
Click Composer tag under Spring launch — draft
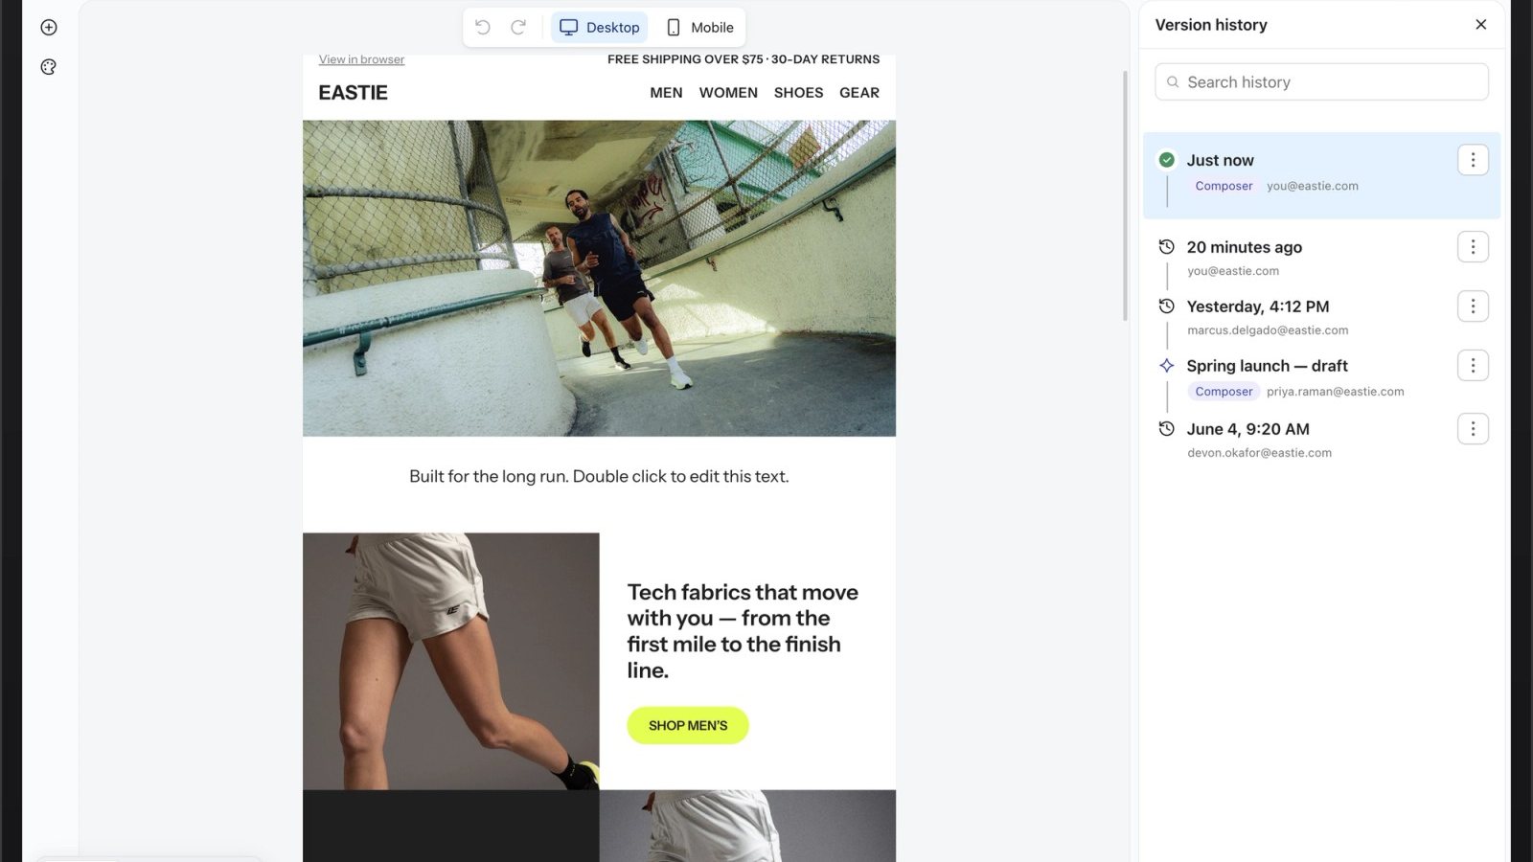pyautogui.click(x=1224, y=392)
